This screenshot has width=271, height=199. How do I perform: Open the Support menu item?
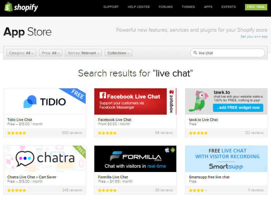pos(111,7)
